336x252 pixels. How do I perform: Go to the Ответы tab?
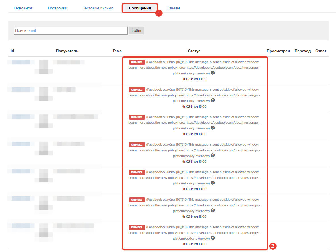tap(173, 8)
